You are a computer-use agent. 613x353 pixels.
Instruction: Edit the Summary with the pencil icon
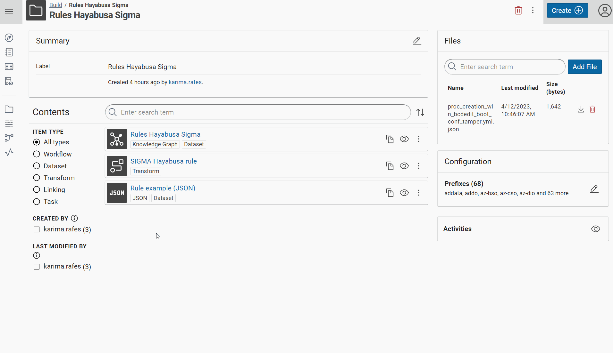(417, 41)
